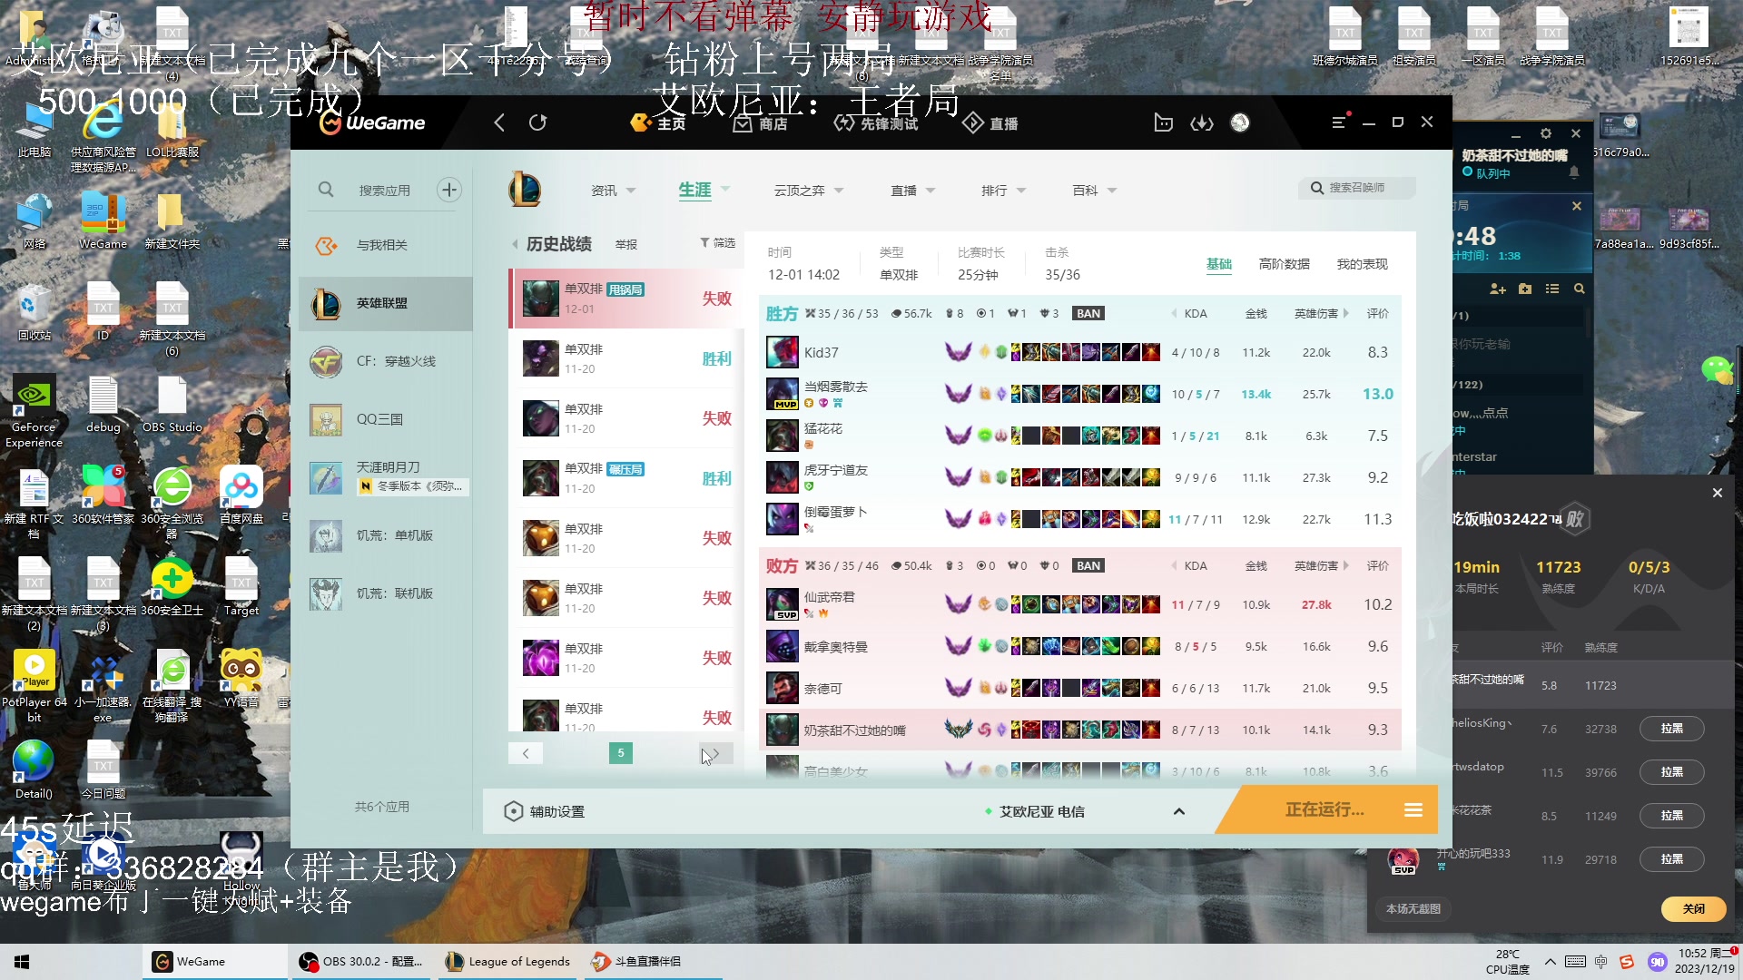Open menu beside 正在运行 button
Screen dimensions: 1743x980
coord(1413,809)
